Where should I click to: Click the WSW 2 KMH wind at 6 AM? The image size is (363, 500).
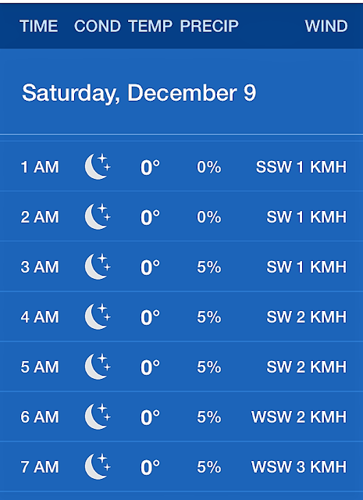299,416
